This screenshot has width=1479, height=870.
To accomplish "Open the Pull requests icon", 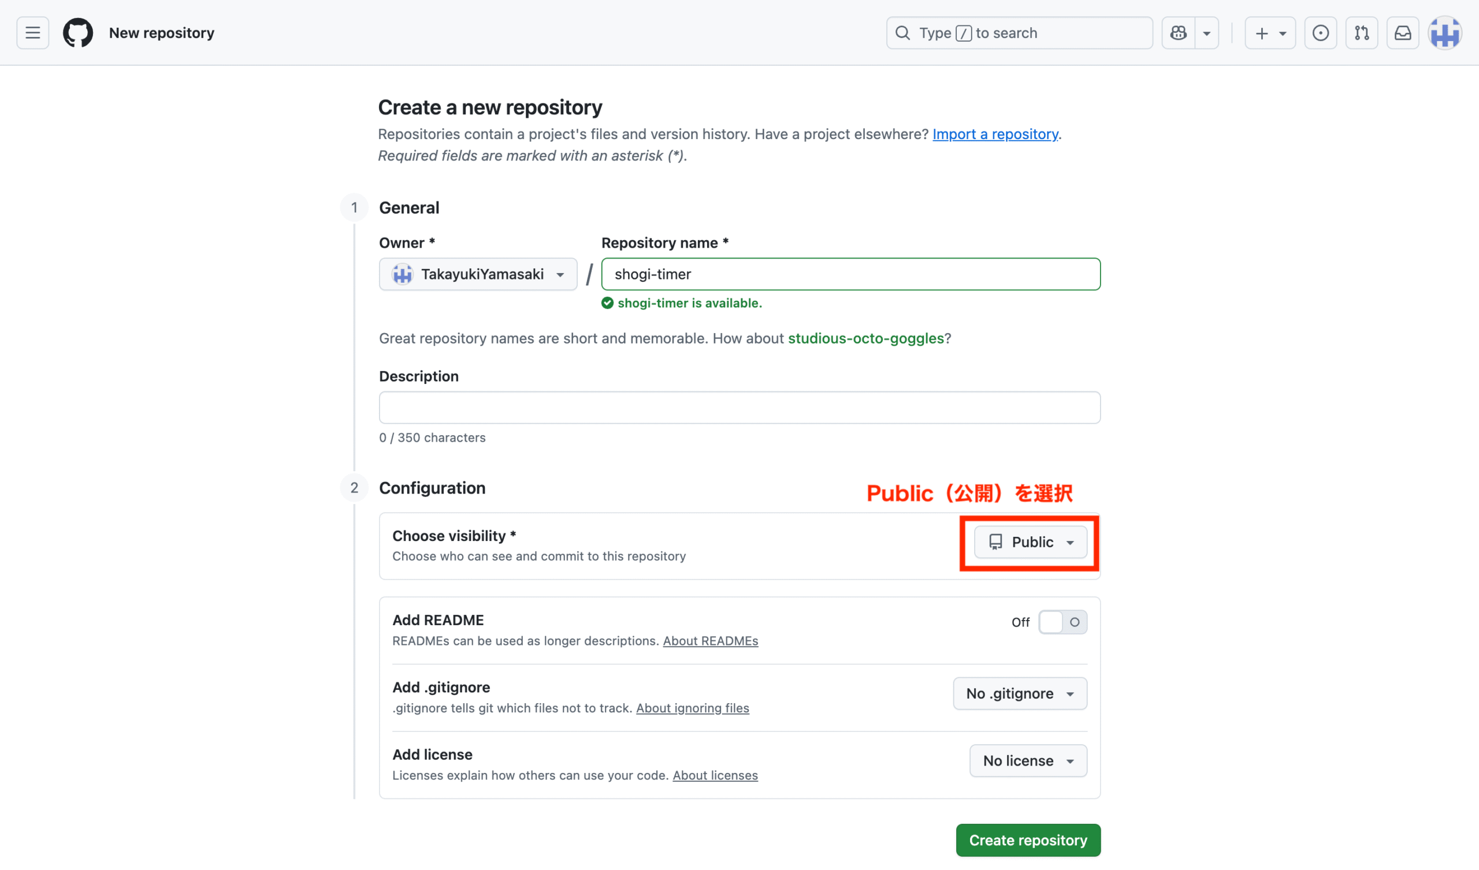I will [x=1362, y=33].
